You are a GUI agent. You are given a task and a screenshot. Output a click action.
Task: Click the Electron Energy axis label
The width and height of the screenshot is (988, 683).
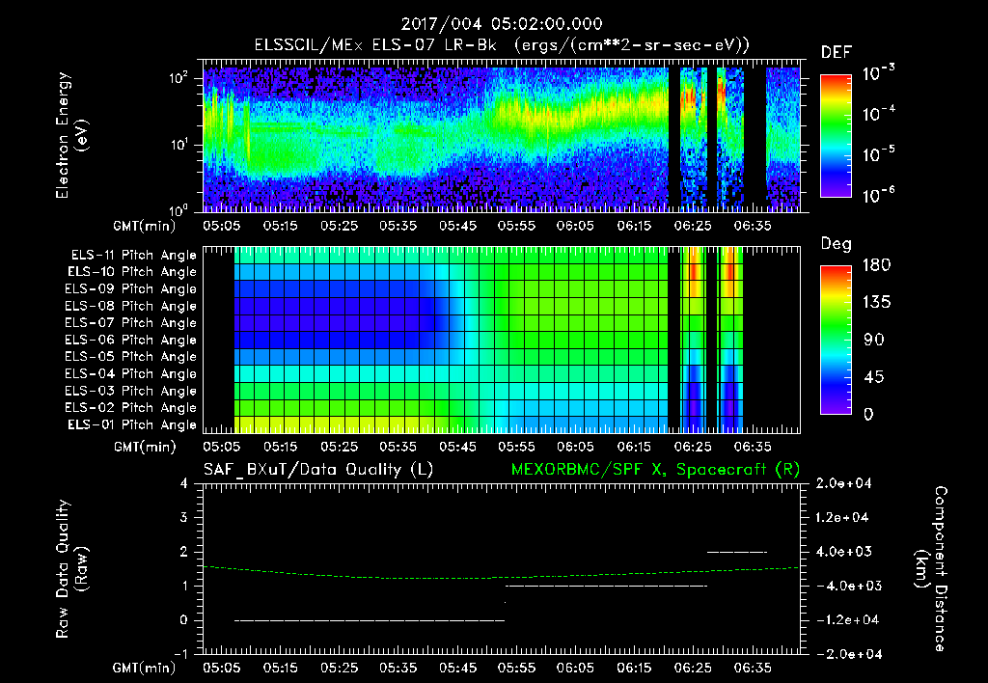(x=70, y=135)
